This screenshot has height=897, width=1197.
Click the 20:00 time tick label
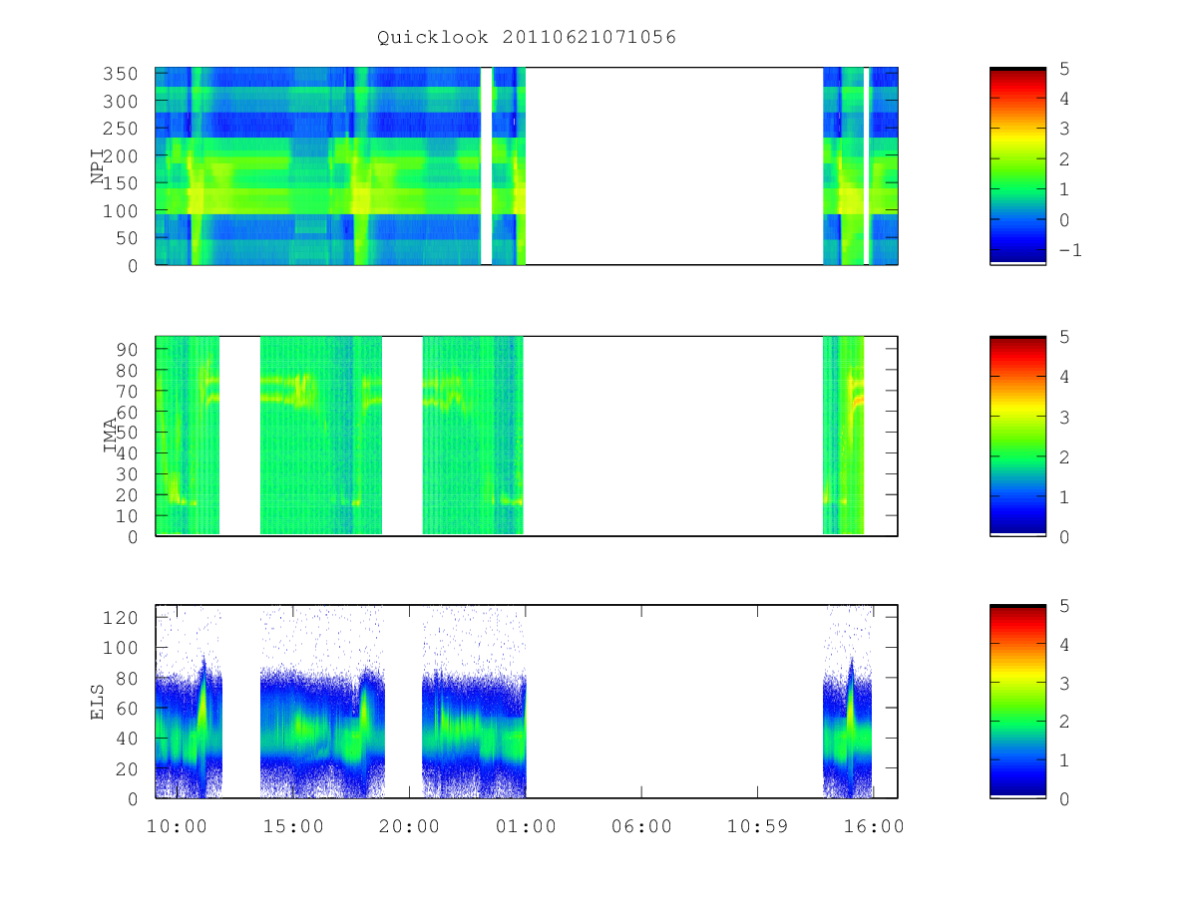coord(409,826)
